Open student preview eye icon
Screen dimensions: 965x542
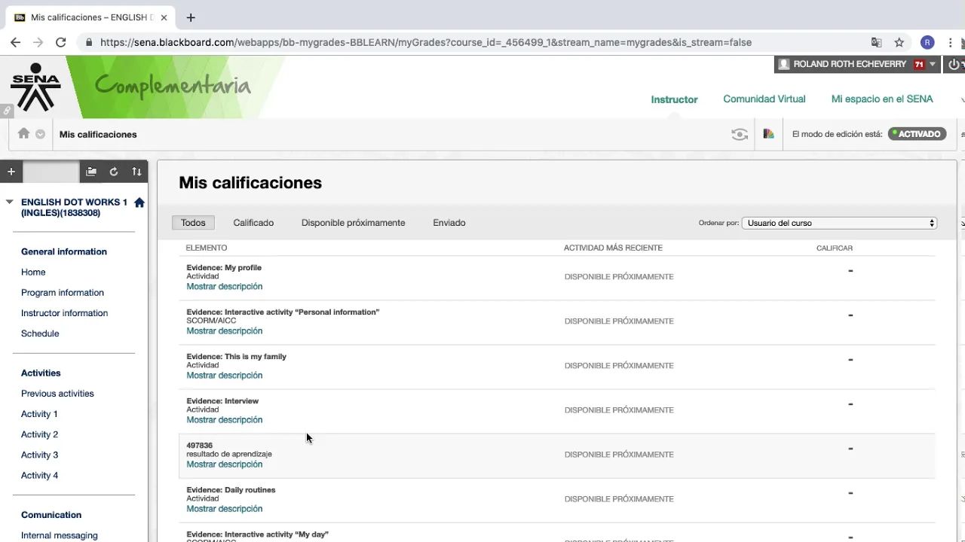tap(740, 134)
